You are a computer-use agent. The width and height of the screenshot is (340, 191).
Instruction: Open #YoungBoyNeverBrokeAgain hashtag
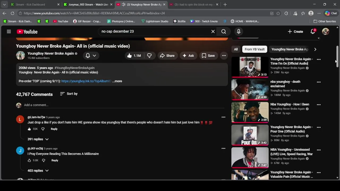[x=74, y=68]
